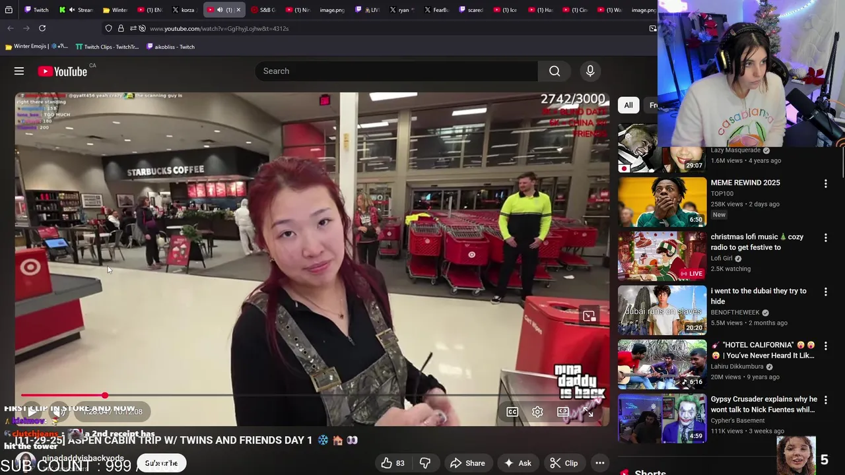Reload the page with the refresh icon
The width and height of the screenshot is (845, 475).
click(x=42, y=28)
